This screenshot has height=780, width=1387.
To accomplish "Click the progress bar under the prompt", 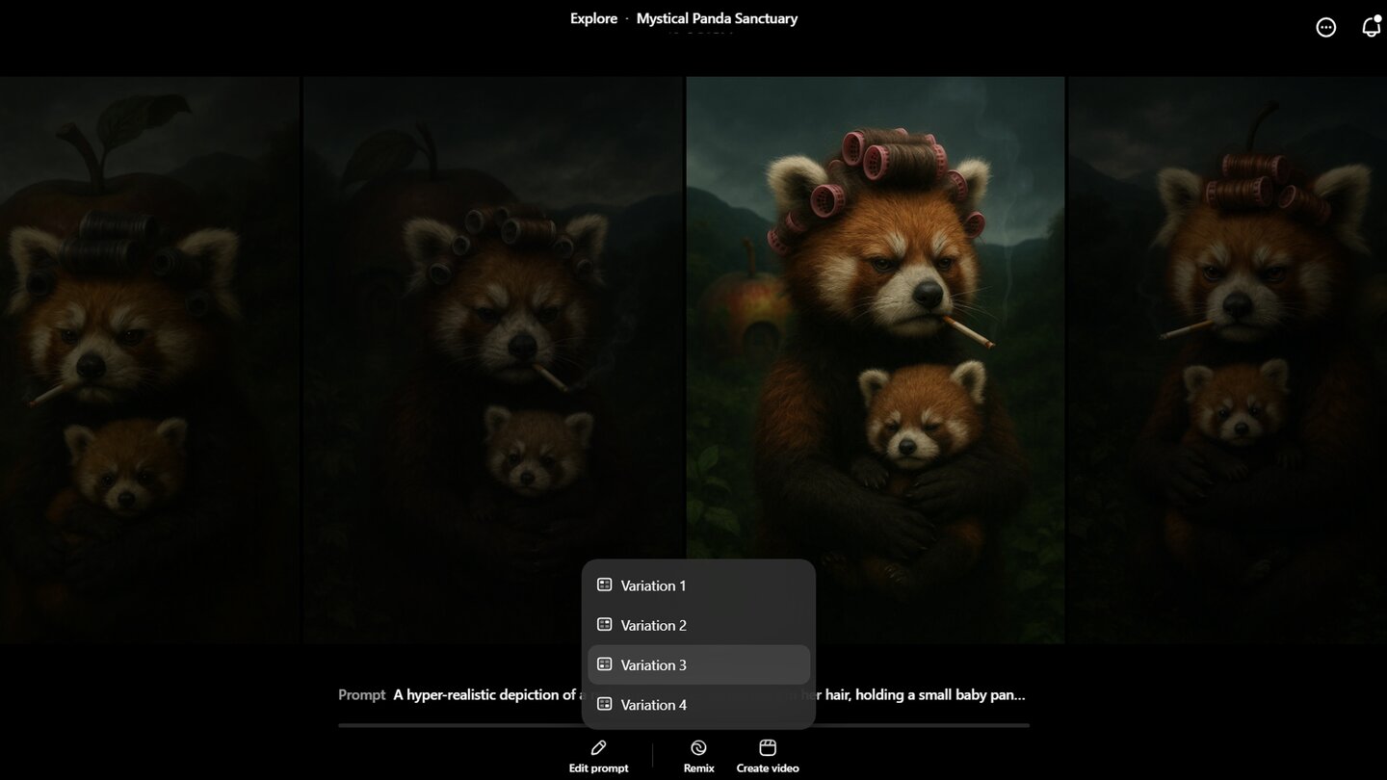I will pos(684,725).
